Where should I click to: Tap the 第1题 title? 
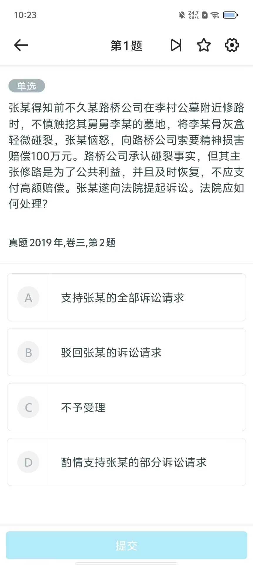click(x=126, y=46)
